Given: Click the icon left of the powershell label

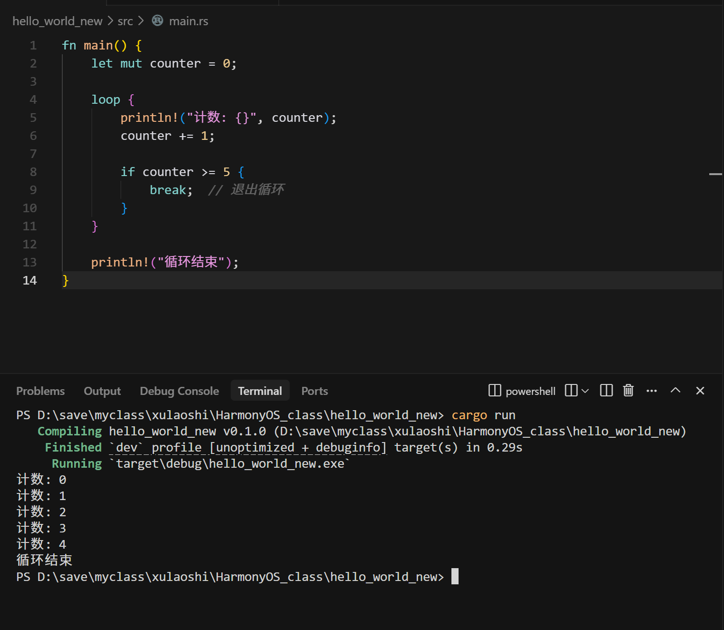Looking at the screenshot, I should click(495, 391).
